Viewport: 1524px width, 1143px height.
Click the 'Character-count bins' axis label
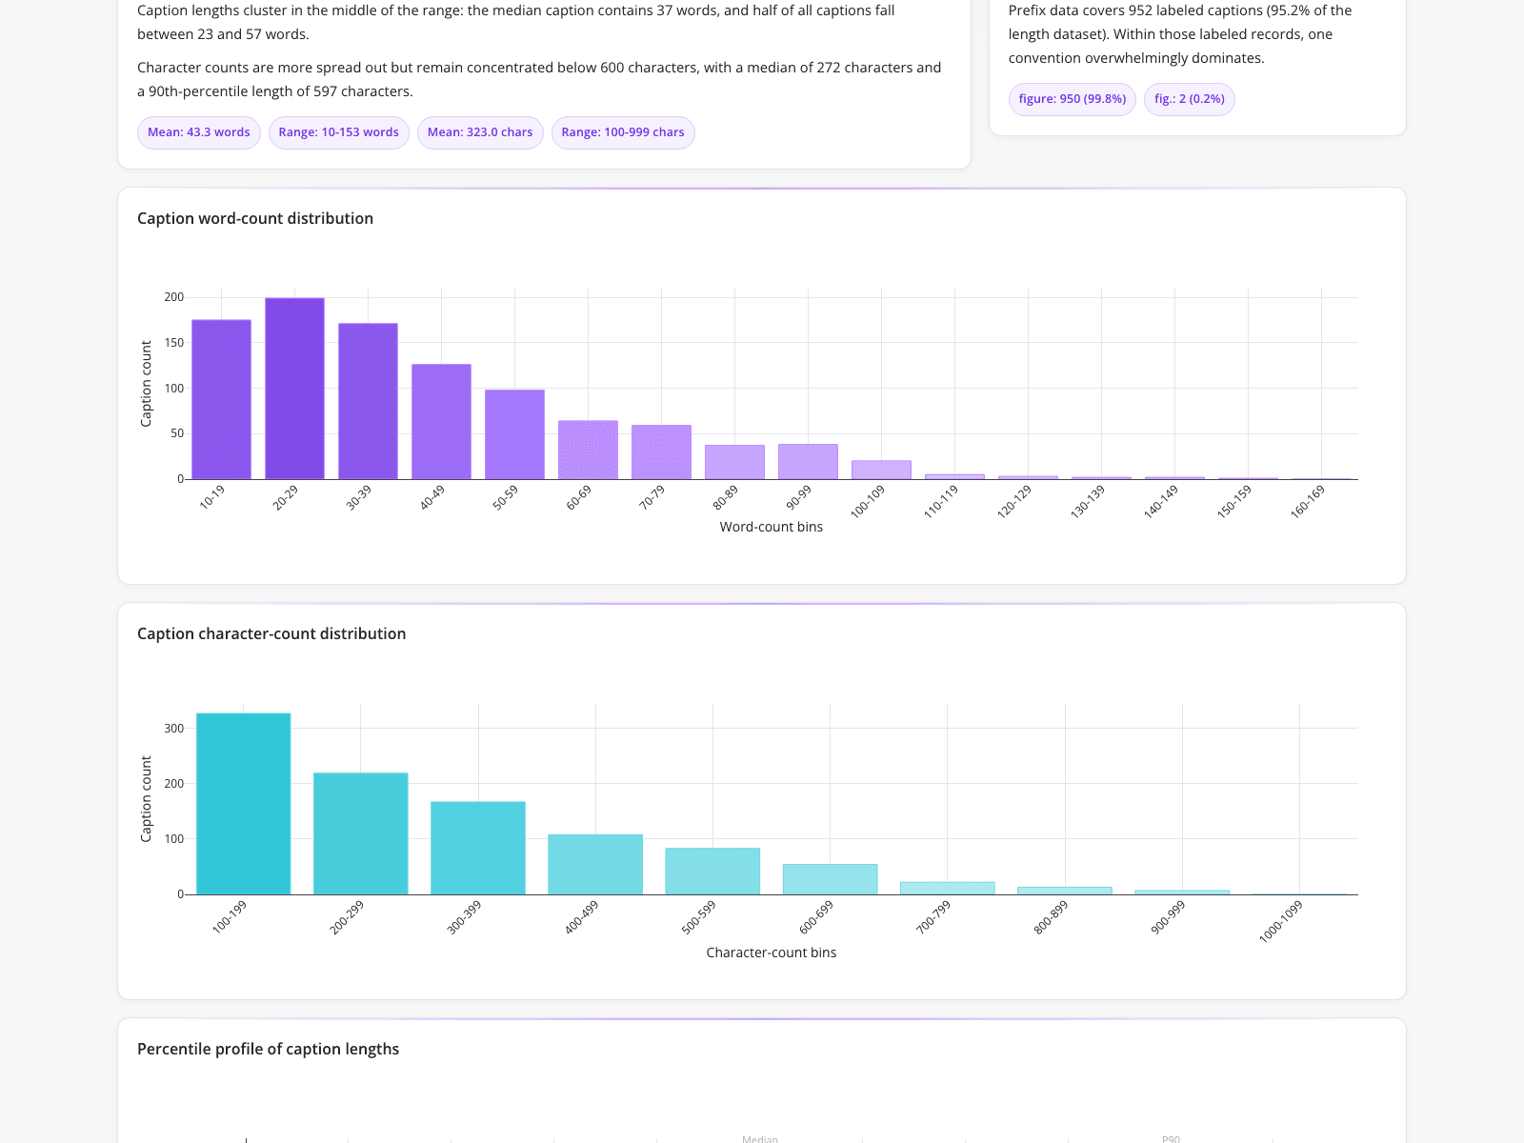point(772,952)
